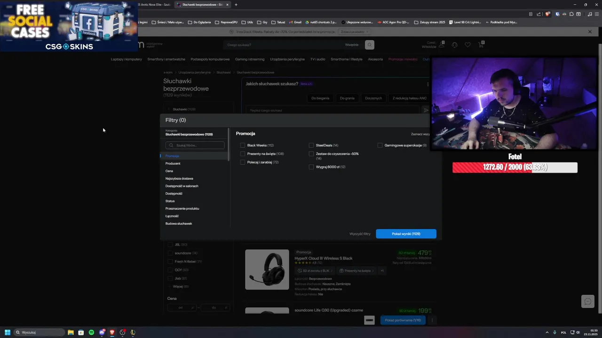The image size is (602, 338).
Task: Close the Black Weeks promo banner
Action: pyautogui.click(x=590, y=32)
